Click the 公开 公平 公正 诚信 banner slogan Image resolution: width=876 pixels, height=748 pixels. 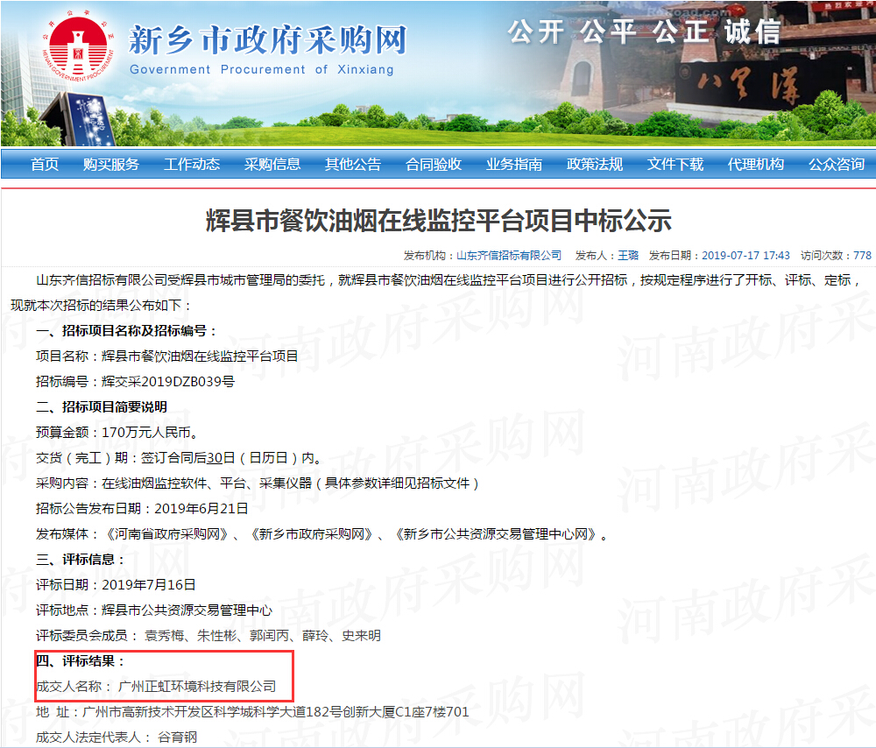644,32
